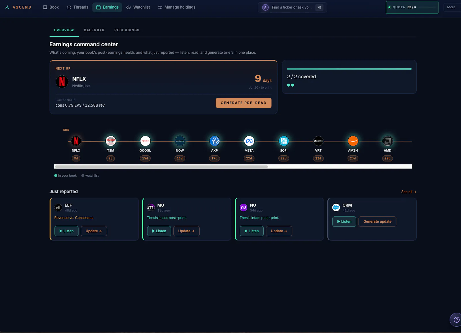
Task: Click the timeline horizontal scrollbar thumb
Action: click(x=161, y=166)
